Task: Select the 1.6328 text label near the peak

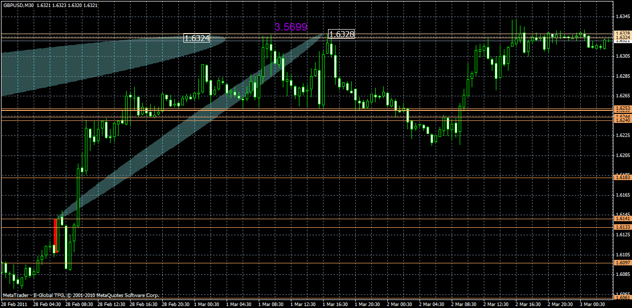Action: pos(342,34)
